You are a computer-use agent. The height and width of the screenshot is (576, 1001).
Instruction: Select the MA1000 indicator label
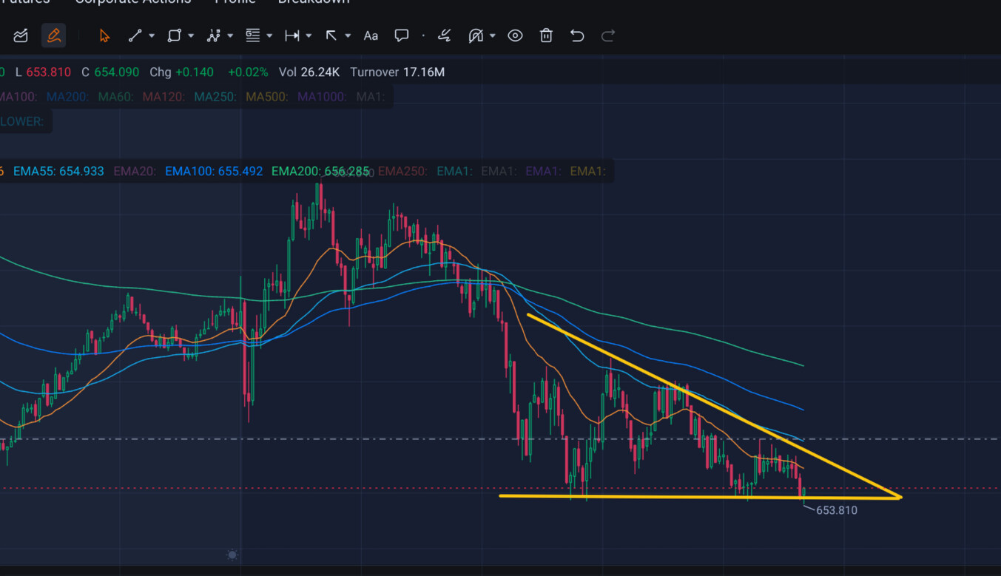pos(323,97)
